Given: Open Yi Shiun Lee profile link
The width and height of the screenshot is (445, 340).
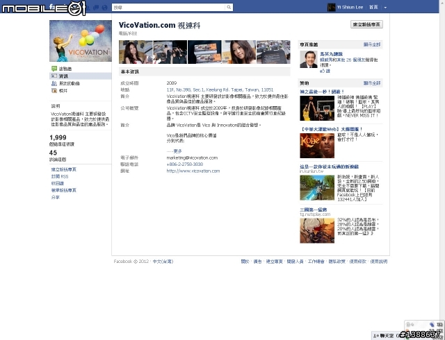Looking at the screenshot, I should 350,8.
